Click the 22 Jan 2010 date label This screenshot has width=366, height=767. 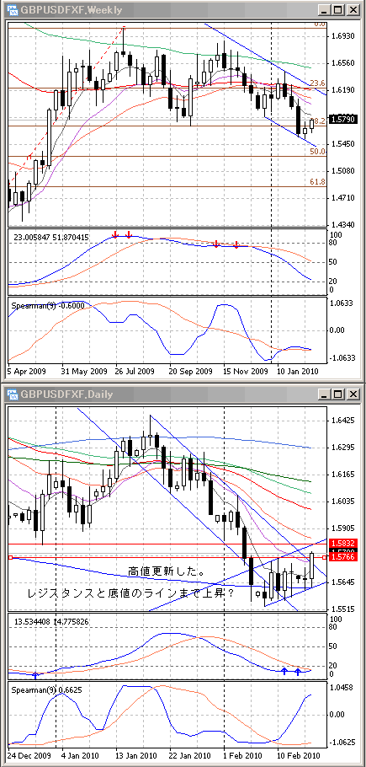coord(190,756)
